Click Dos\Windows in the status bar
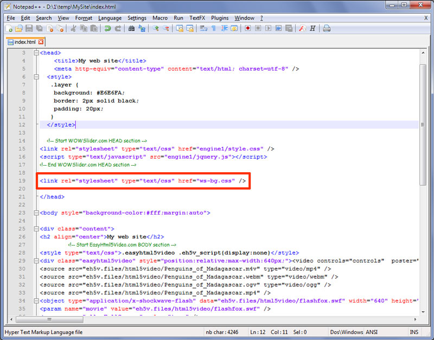The height and width of the screenshot is (340, 434). (x=347, y=332)
